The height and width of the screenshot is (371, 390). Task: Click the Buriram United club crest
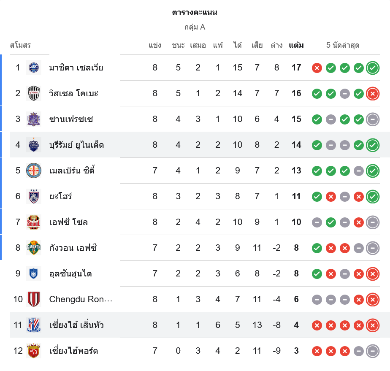(33, 145)
